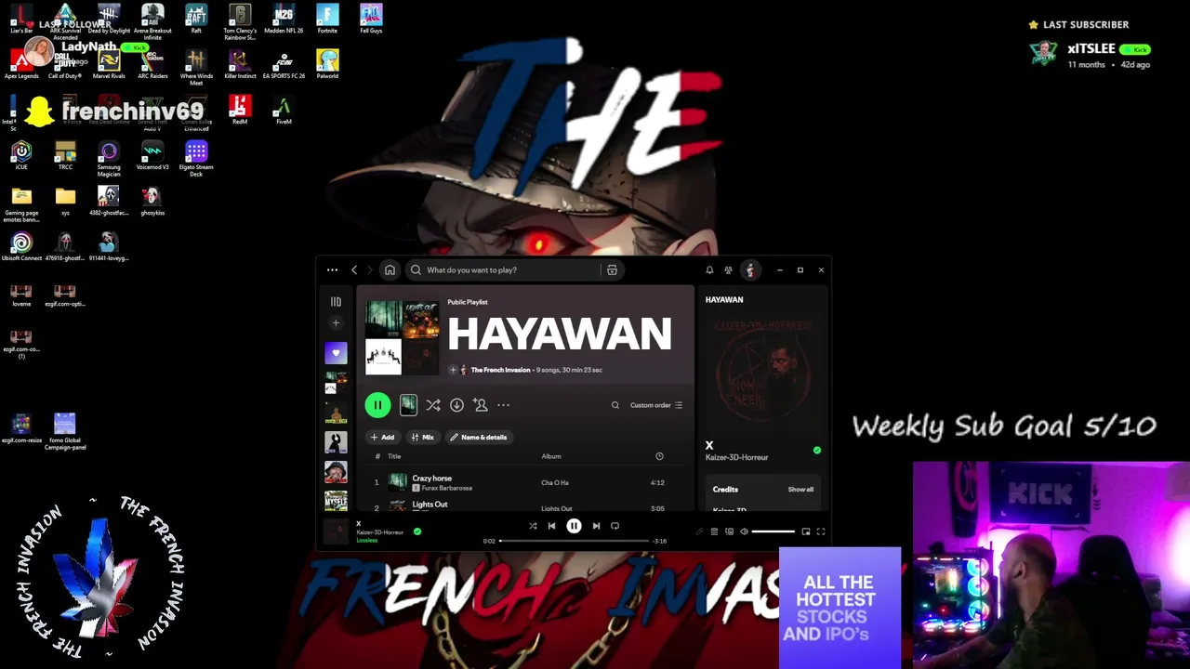Select the xyz desktop folder

tap(65, 201)
